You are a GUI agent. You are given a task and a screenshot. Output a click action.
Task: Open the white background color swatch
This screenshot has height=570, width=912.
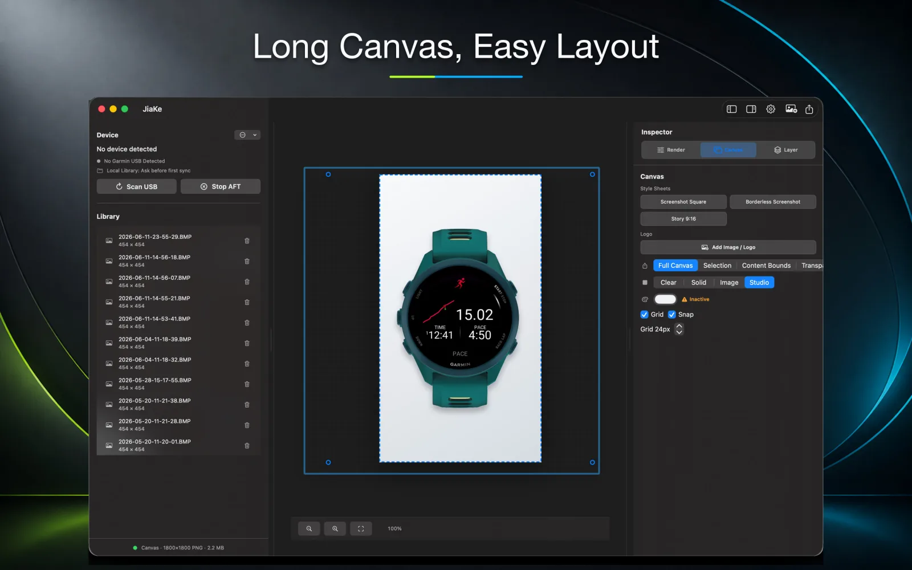[665, 299]
